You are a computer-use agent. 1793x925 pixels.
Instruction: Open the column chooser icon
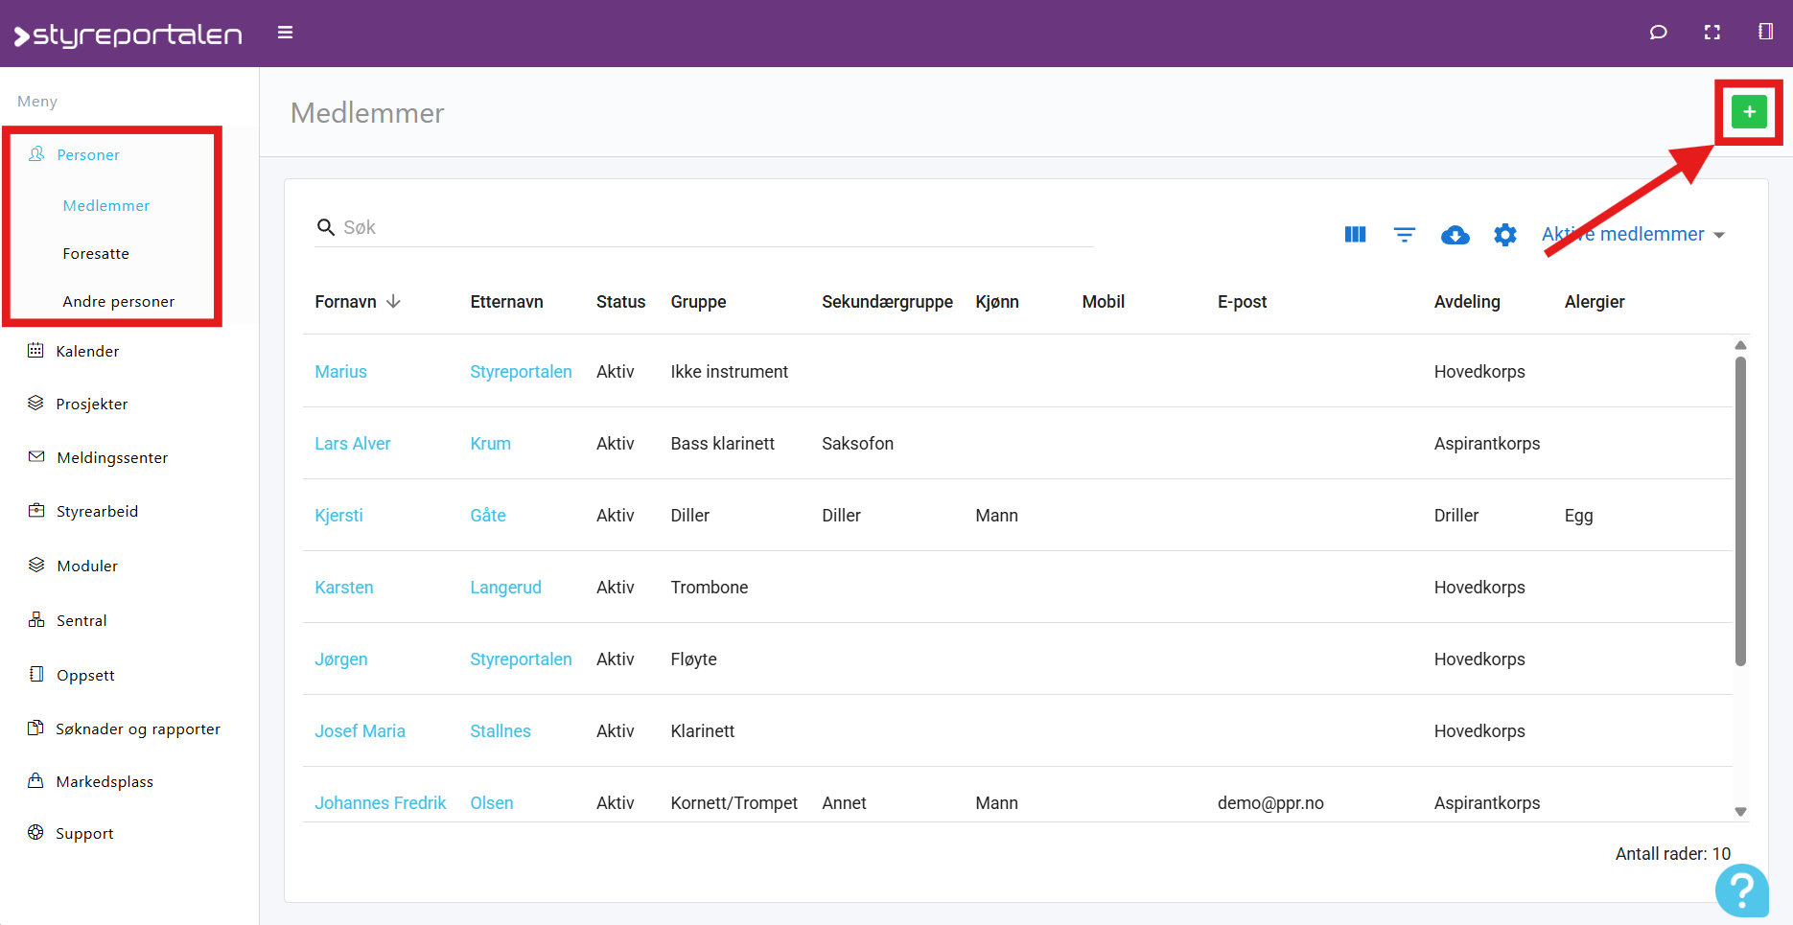(x=1355, y=235)
